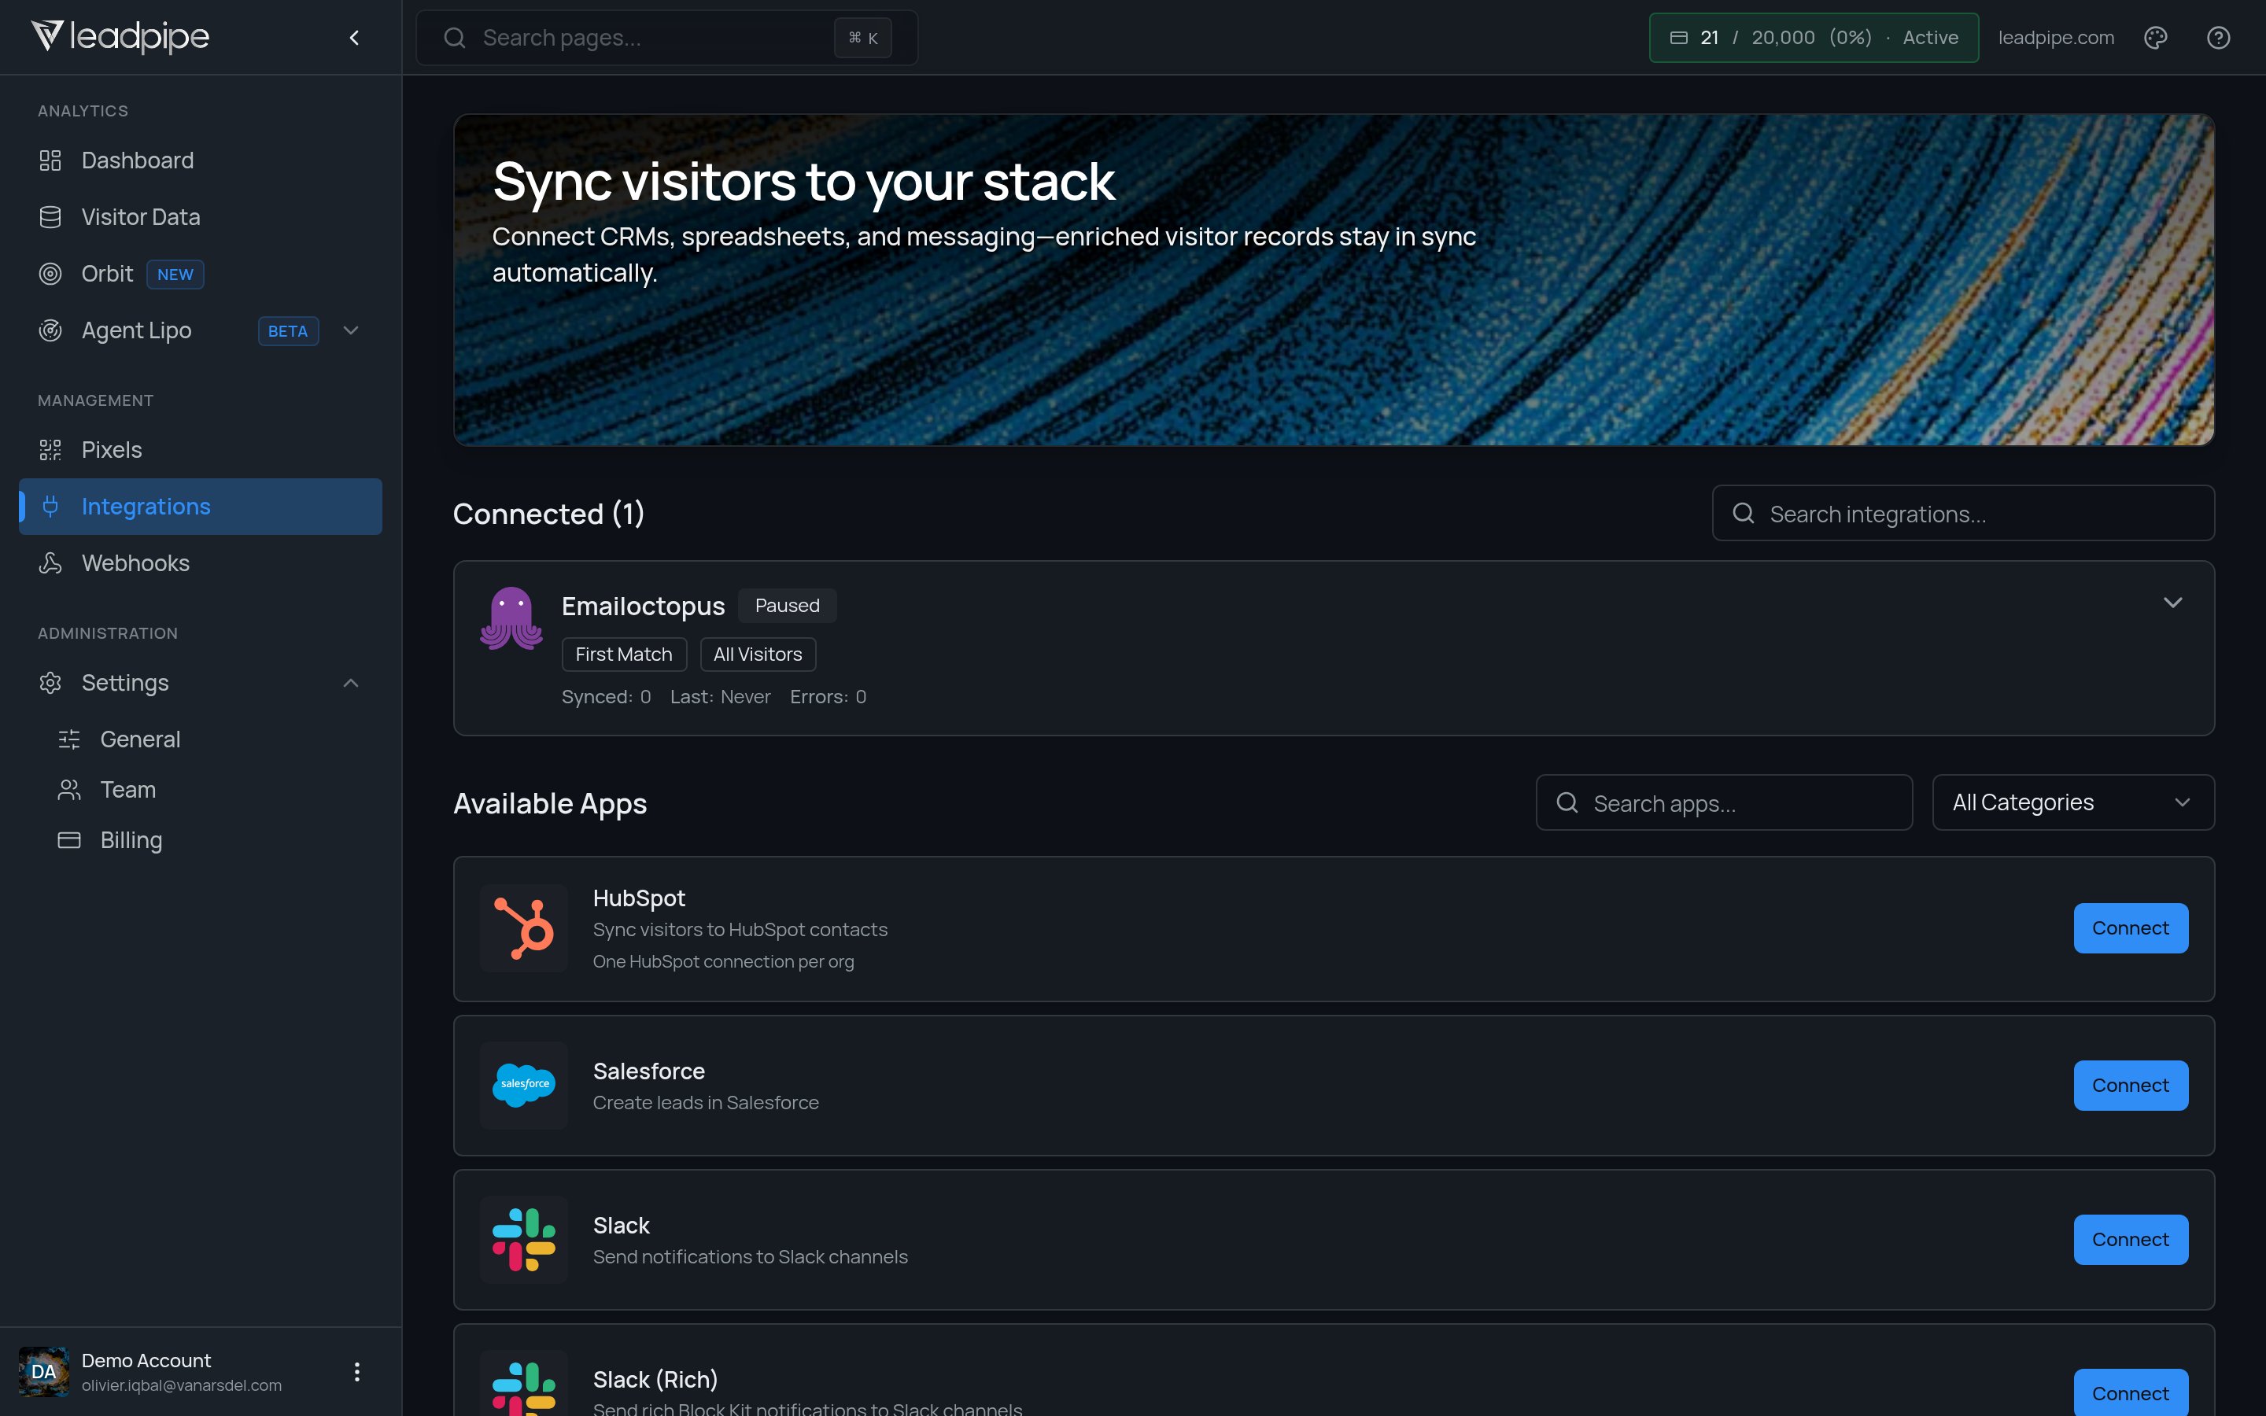Open the theme palette icon

[x=2156, y=38]
